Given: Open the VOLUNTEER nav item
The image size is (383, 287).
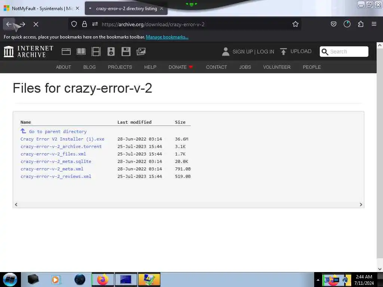Looking at the screenshot, I should tap(277, 67).
